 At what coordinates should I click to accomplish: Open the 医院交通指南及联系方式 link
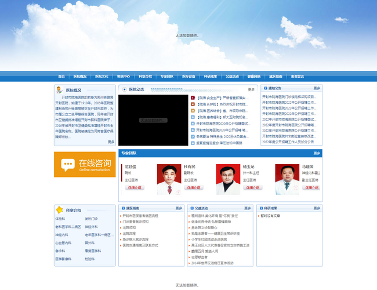pyautogui.click(x=140, y=245)
